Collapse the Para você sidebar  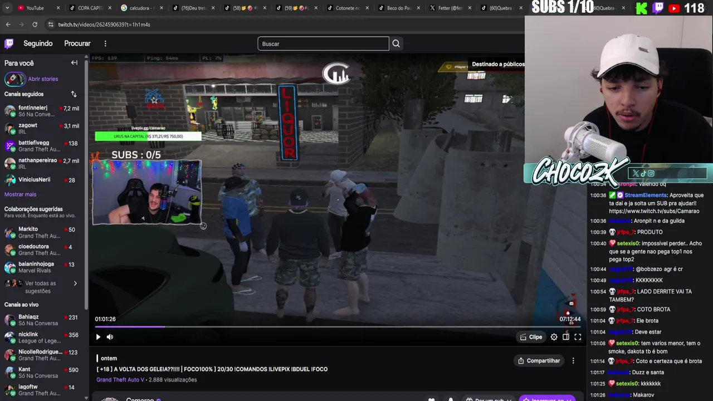tap(74, 63)
